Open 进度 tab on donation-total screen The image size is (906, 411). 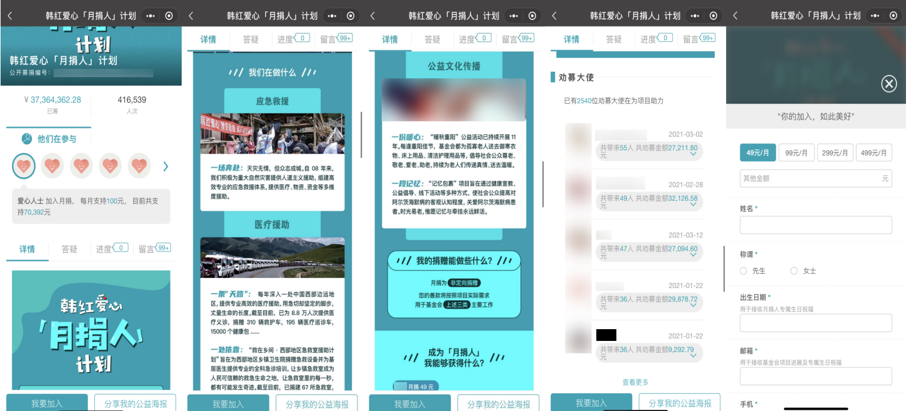[x=112, y=249]
